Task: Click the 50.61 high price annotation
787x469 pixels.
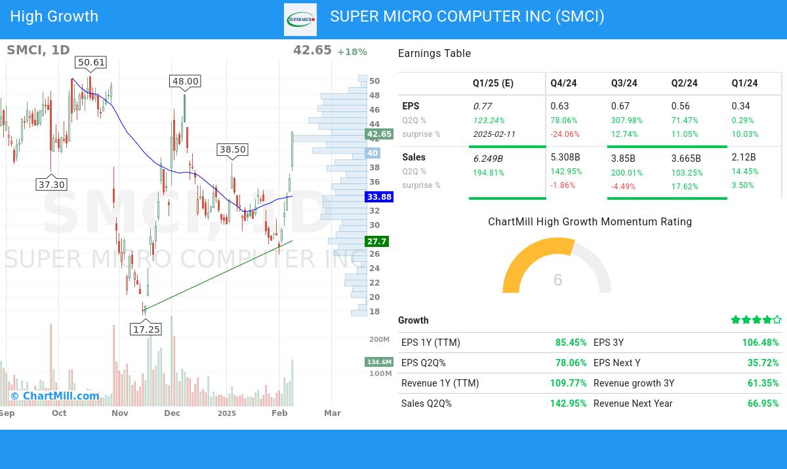Action: [91, 63]
